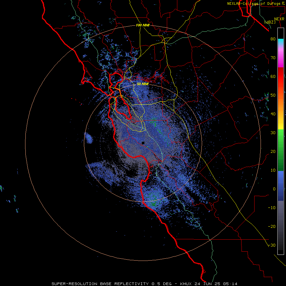Viewport: 286px width, 286px height.
Task: Click the 80 value on the dBZ scale
Action: pyautogui.click(x=273, y=39)
